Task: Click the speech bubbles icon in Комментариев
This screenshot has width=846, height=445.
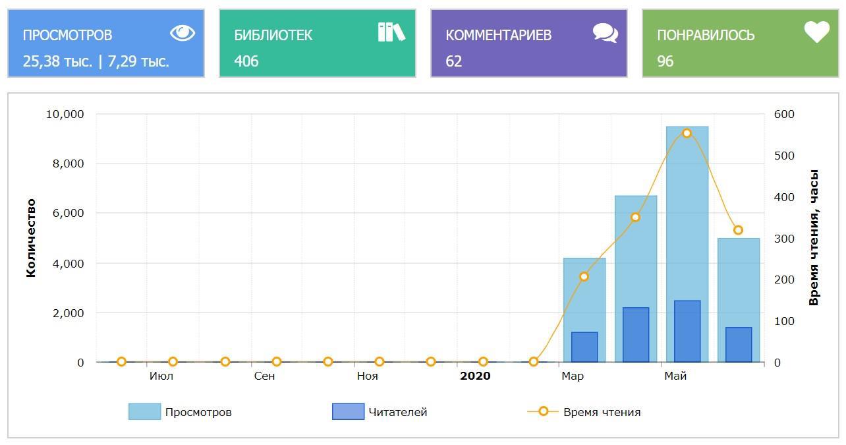Action: click(x=605, y=33)
